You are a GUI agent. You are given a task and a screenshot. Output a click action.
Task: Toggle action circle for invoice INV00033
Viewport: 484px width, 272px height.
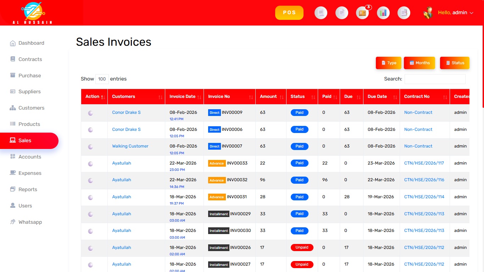click(90, 163)
